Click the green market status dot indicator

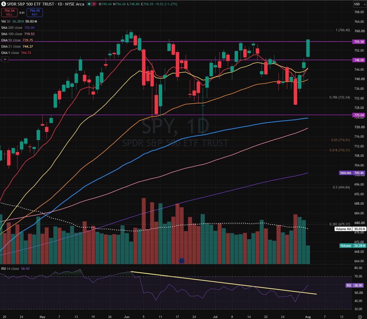89,4
